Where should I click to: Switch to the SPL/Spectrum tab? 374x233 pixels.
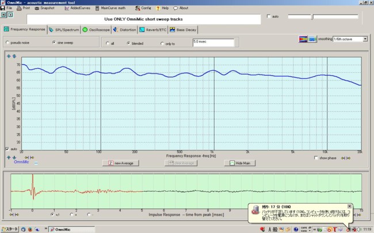click(x=64, y=30)
